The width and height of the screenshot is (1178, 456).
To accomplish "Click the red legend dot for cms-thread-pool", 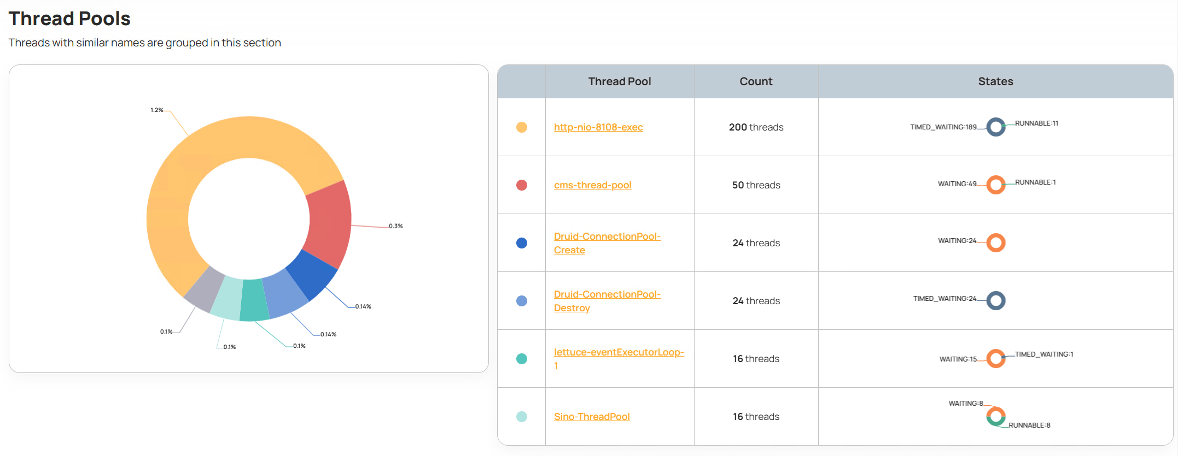I will pos(521,185).
